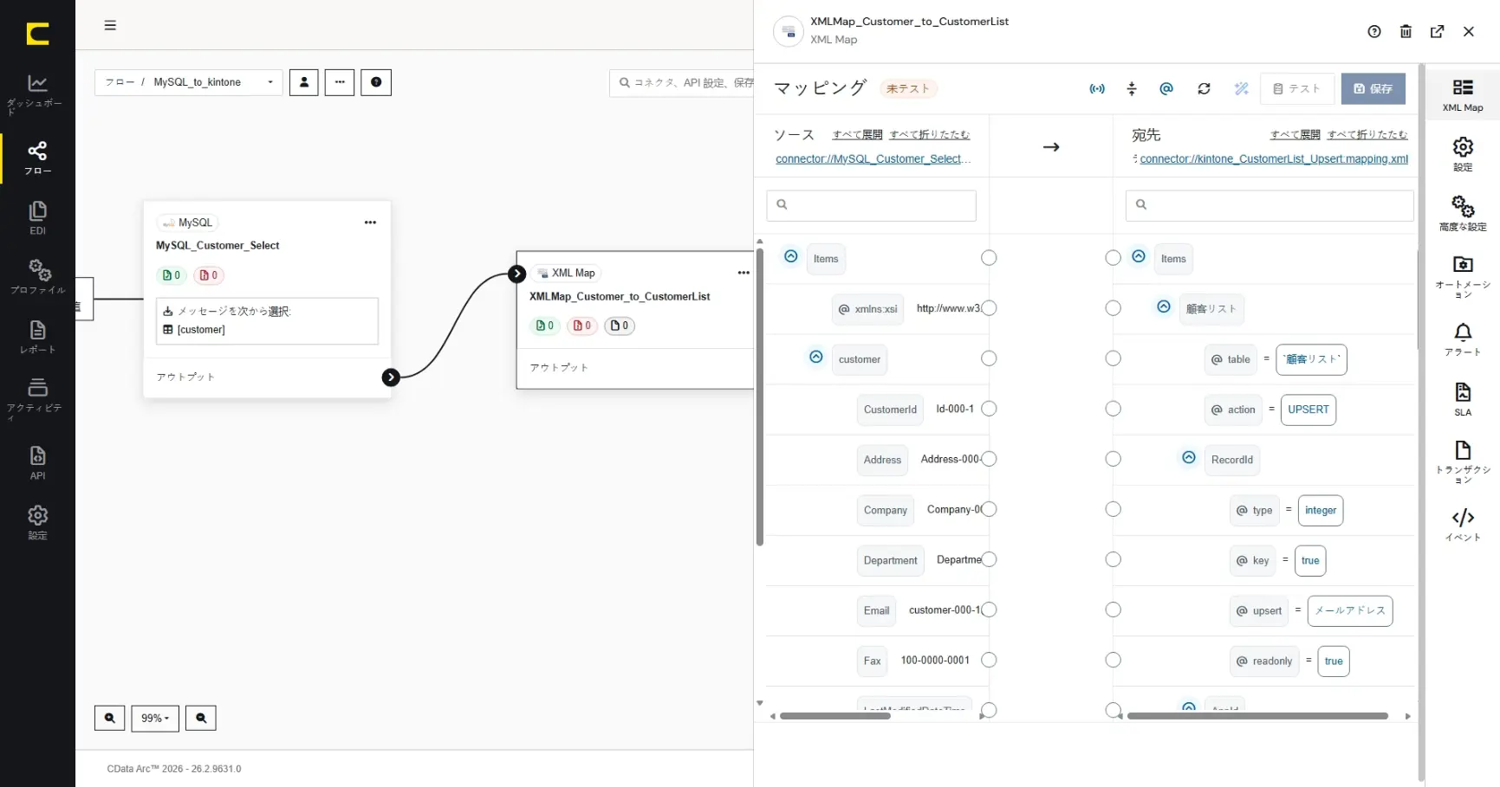1500x787 pixels.
Task: Click the destination search field
Action: click(1269, 205)
